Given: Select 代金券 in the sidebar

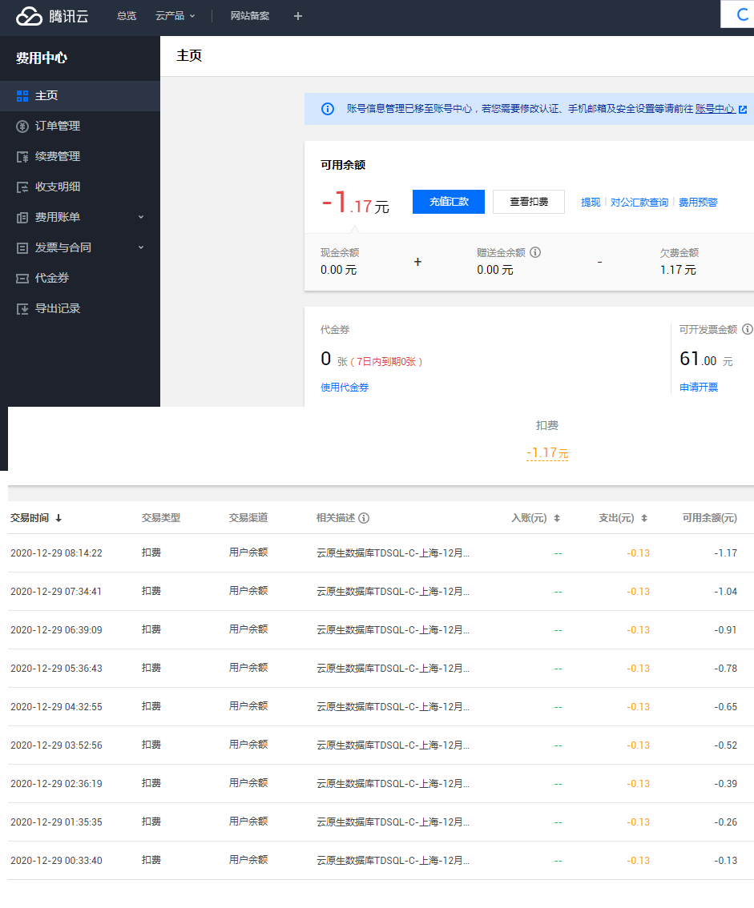Looking at the screenshot, I should click(x=51, y=278).
